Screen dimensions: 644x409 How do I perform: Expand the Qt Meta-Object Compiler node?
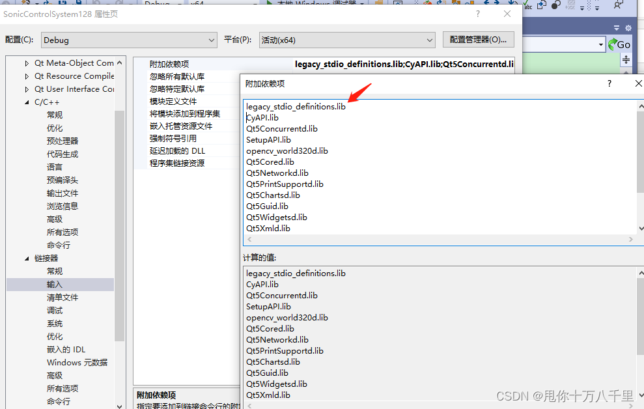pos(27,63)
